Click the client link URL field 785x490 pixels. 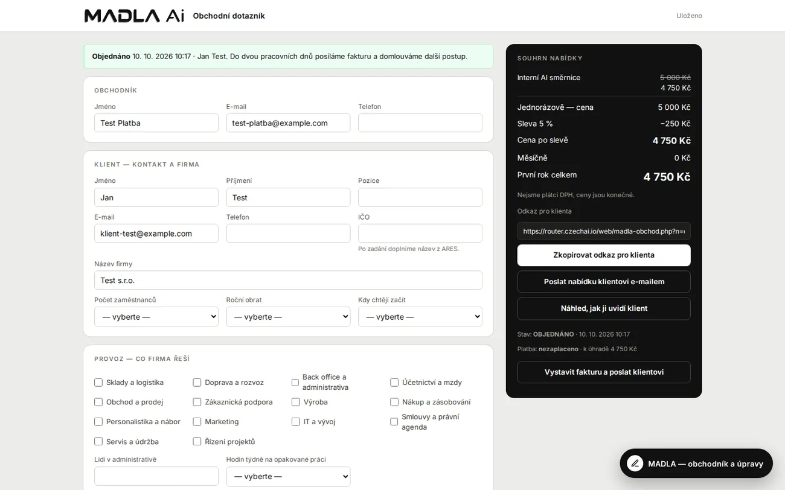click(604, 231)
